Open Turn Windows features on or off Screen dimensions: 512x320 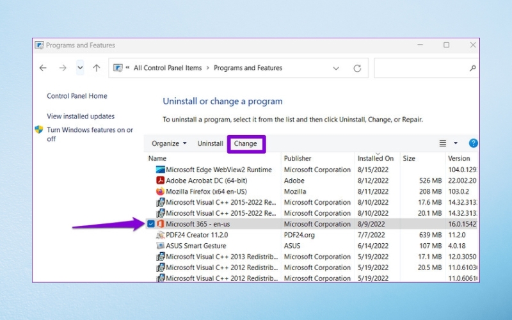[90, 134]
